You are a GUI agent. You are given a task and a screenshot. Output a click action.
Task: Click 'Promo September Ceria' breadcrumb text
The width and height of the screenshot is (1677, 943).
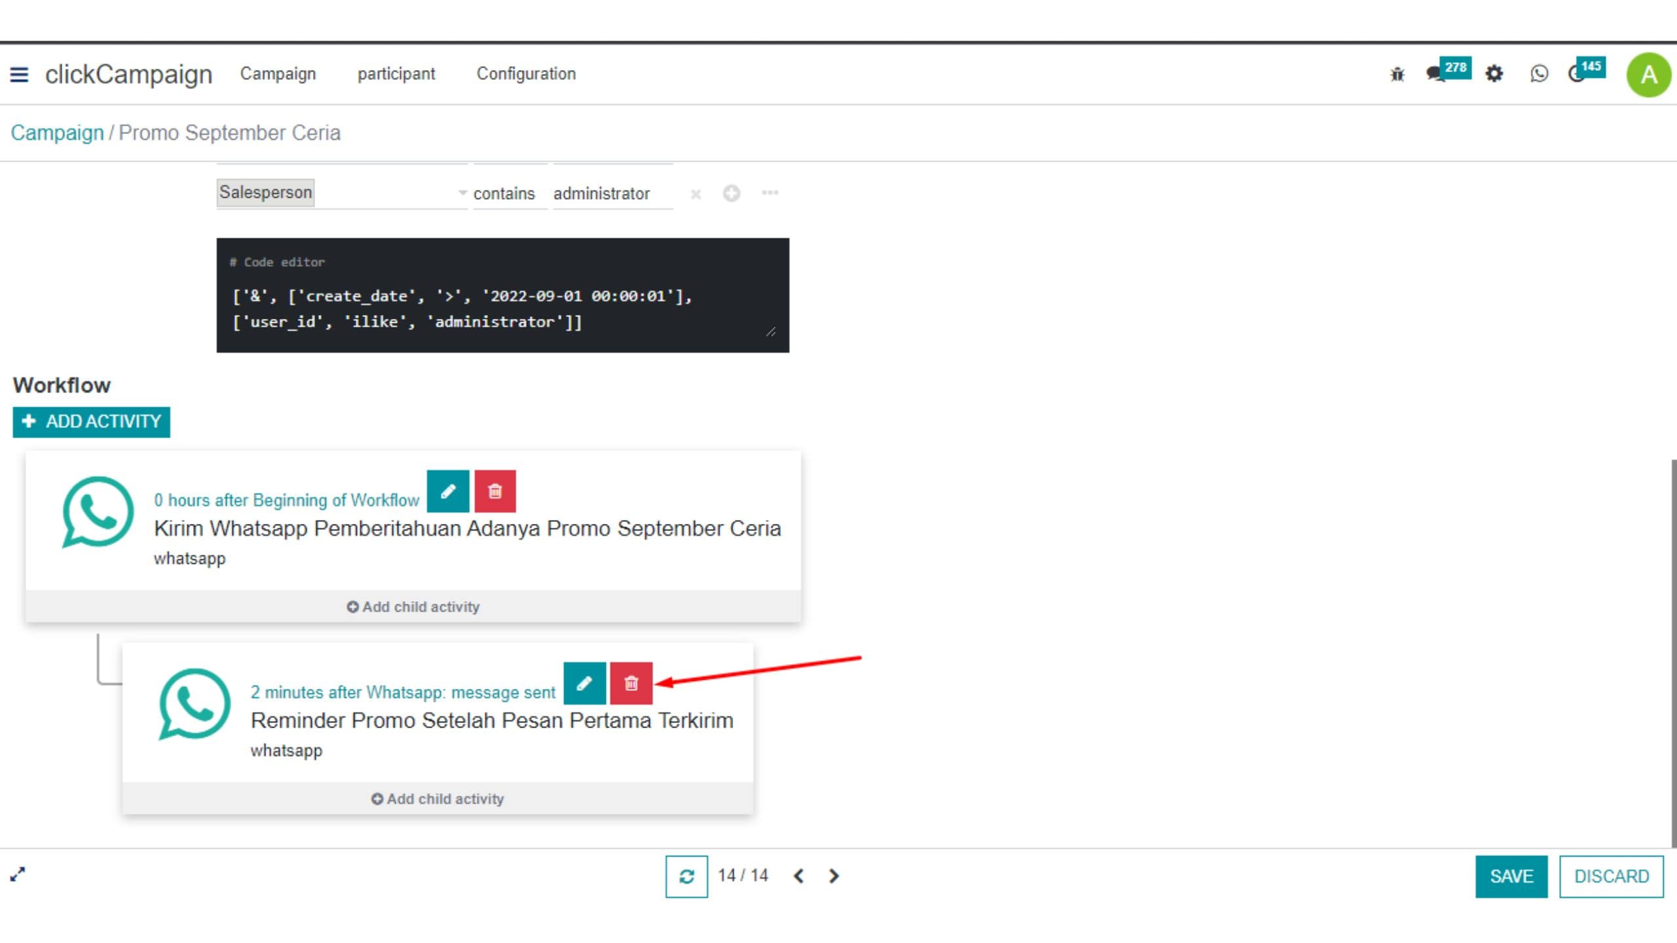click(x=229, y=133)
